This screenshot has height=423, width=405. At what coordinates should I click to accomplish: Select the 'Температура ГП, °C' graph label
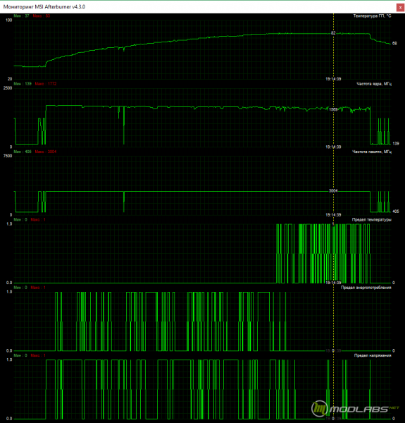372,16
